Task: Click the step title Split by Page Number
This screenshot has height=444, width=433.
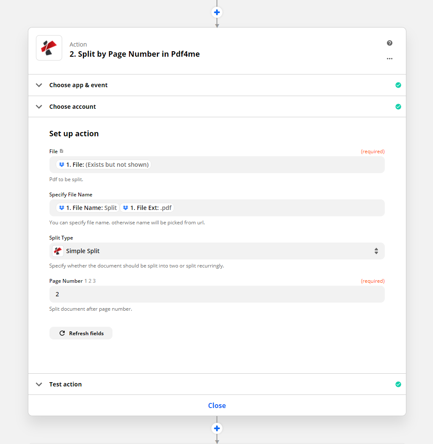Action: pos(134,54)
